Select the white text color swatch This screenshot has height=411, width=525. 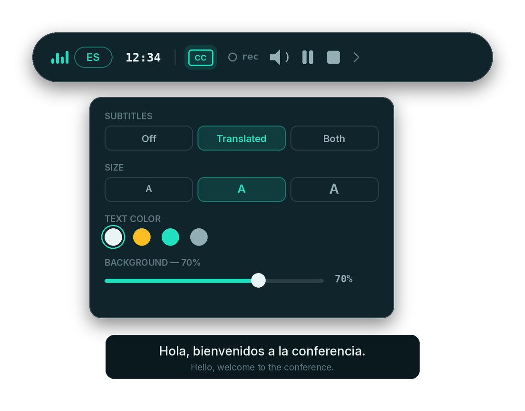[x=113, y=237]
